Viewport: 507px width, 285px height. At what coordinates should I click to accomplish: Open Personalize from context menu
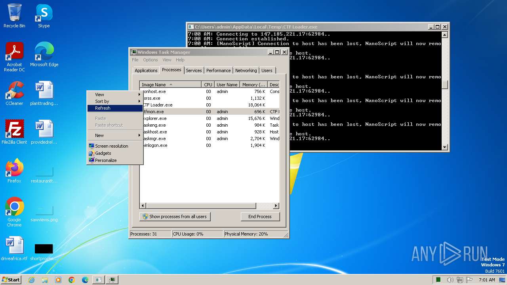pos(115,160)
